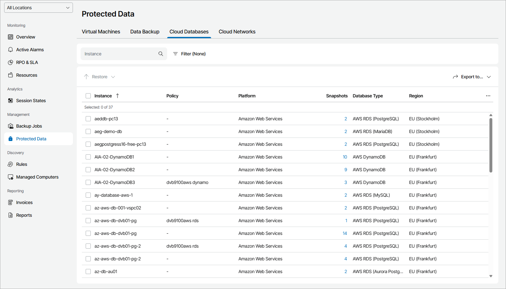This screenshot has height=289, width=506.
Task: Open the Cloud Networks tab
Action: [x=237, y=32]
